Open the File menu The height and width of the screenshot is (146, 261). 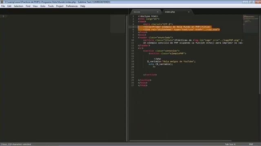click(3, 6)
